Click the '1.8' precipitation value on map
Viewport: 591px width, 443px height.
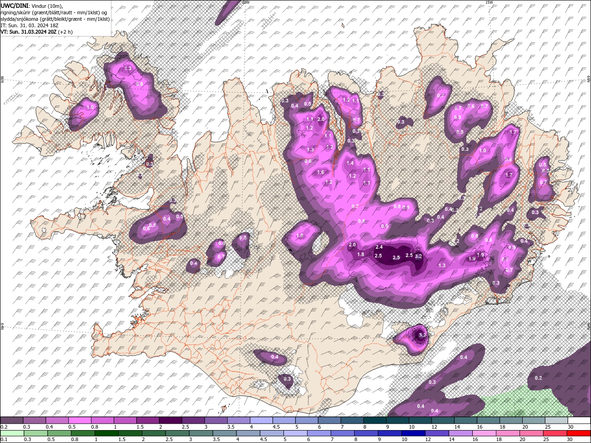pyautogui.click(x=361, y=254)
